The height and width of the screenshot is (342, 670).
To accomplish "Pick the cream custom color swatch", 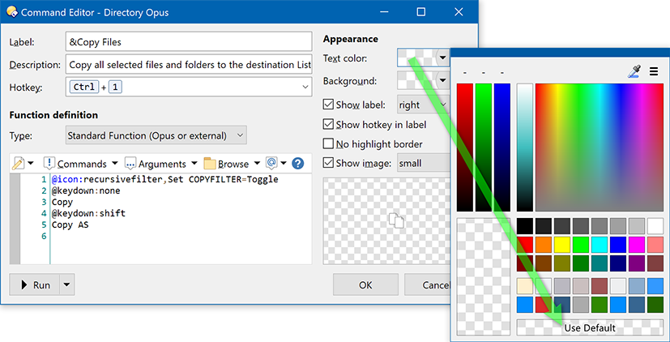I will [x=525, y=285].
